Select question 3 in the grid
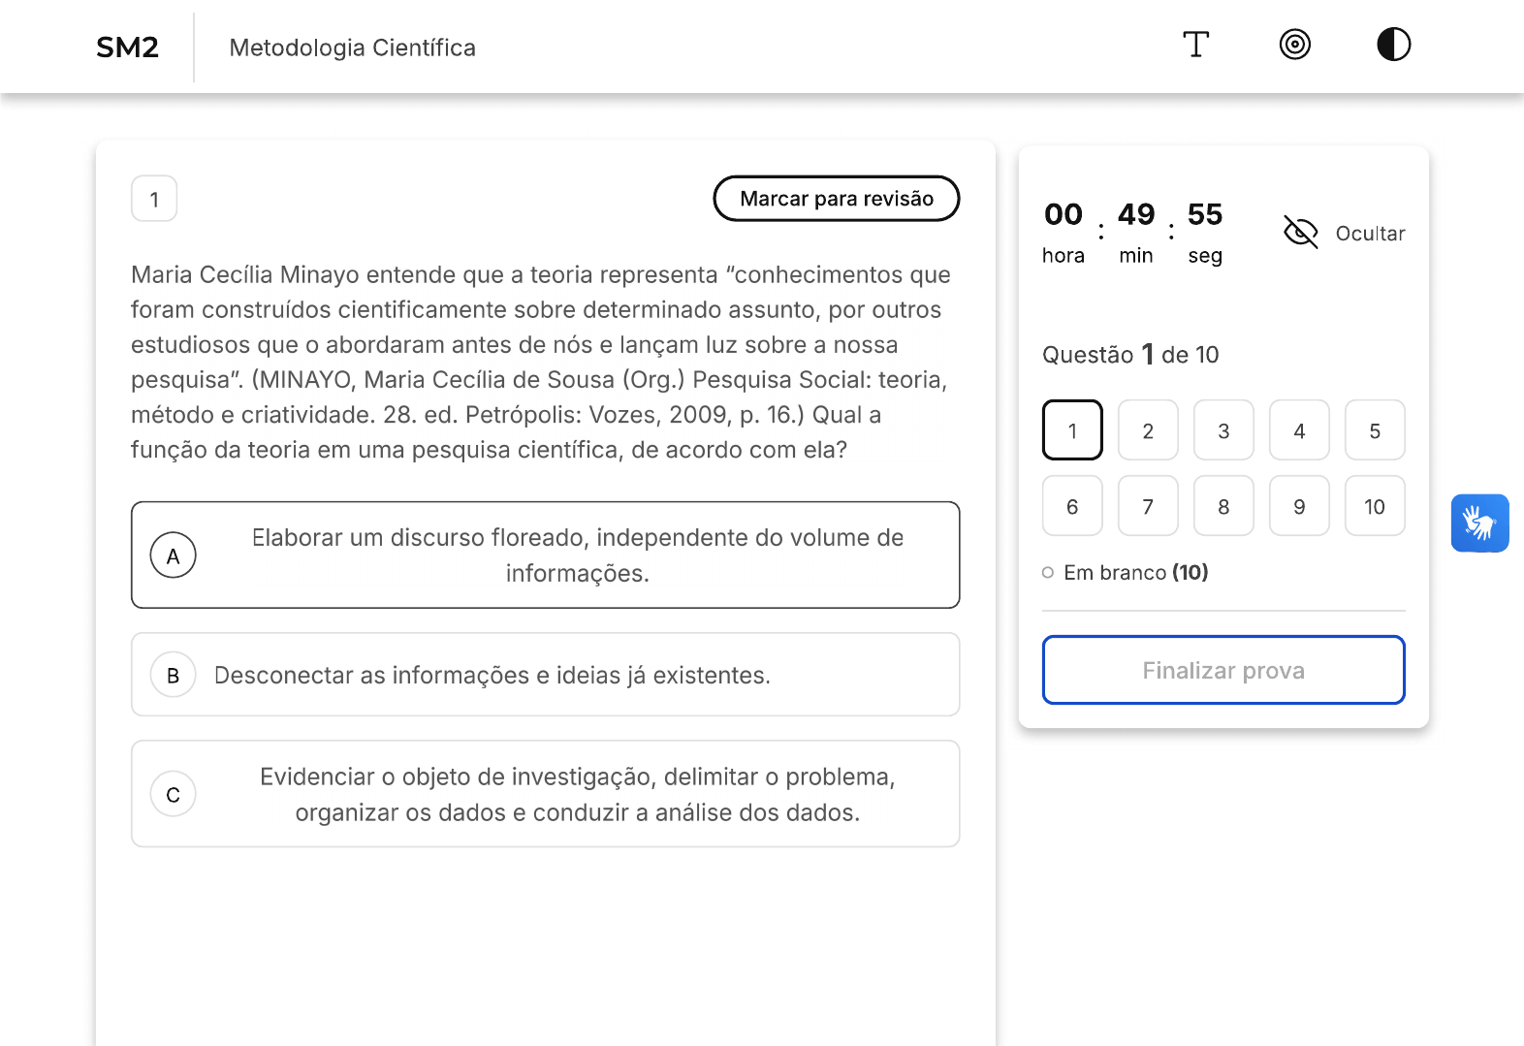Screen dimensions: 1524x1046 pos(1223,430)
